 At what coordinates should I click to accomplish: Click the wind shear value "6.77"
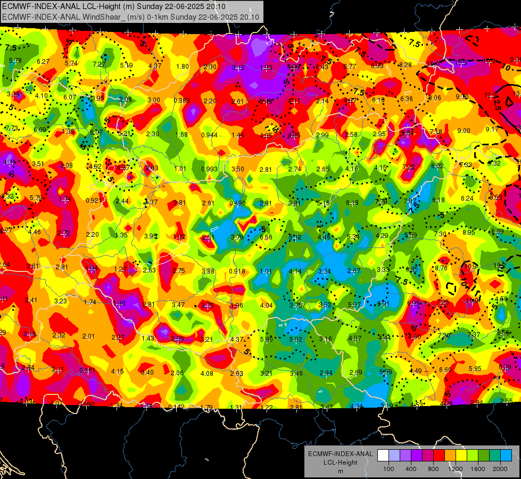(x=350, y=67)
